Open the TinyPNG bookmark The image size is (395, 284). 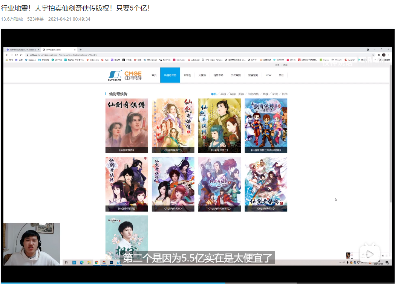click(x=165, y=60)
